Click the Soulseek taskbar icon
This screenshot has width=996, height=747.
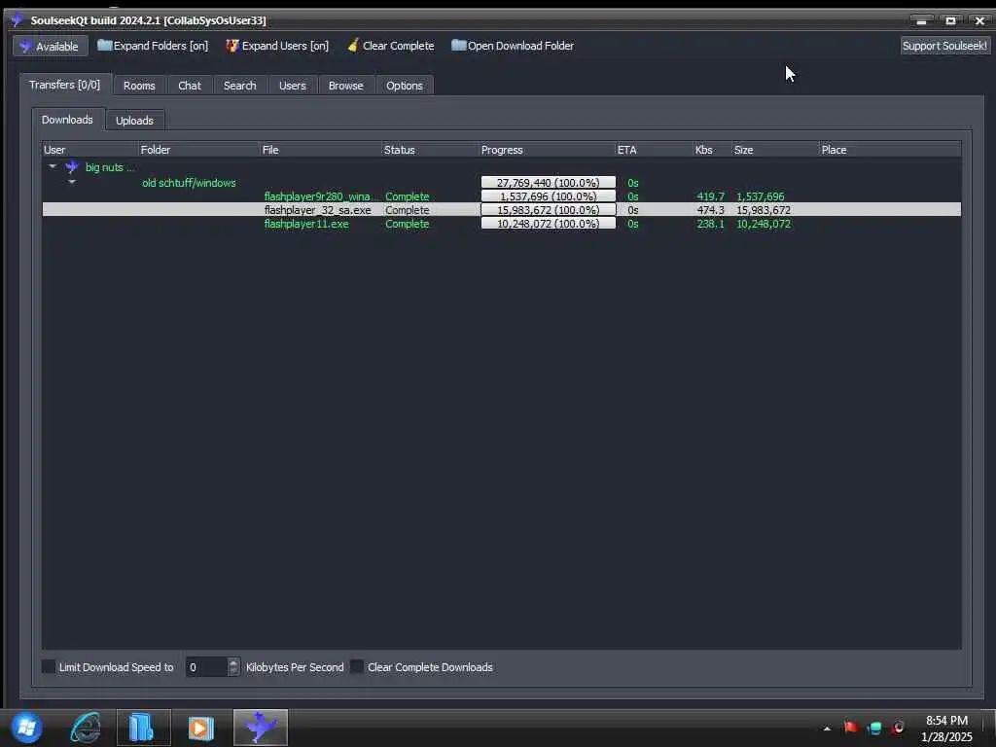(x=261, y=728)
